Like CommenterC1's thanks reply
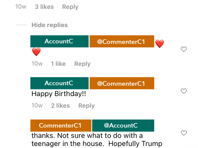Screen dimensions: 198x148 click(x=184, y=133)
